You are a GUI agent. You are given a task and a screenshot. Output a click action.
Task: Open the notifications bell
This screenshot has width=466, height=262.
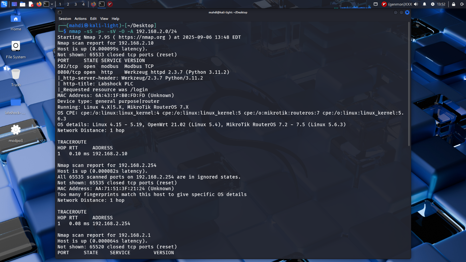pos(424,4)
